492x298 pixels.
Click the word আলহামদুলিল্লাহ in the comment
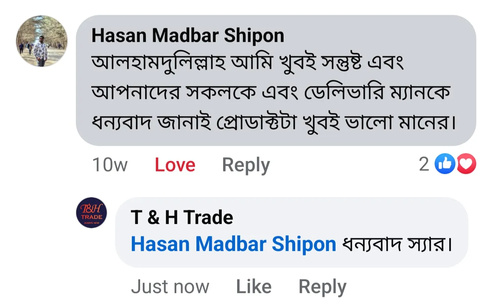coord(158,63)
